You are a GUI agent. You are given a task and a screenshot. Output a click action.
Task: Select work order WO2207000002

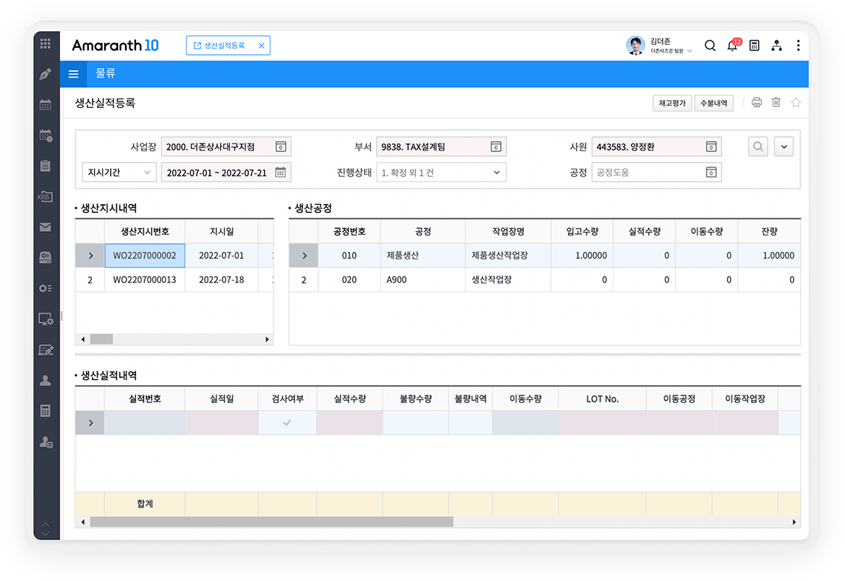(x=145, y=255)
